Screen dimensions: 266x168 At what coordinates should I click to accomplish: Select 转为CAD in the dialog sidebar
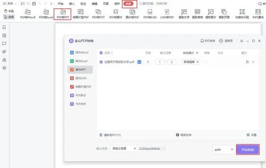click(x=80, y=78)
